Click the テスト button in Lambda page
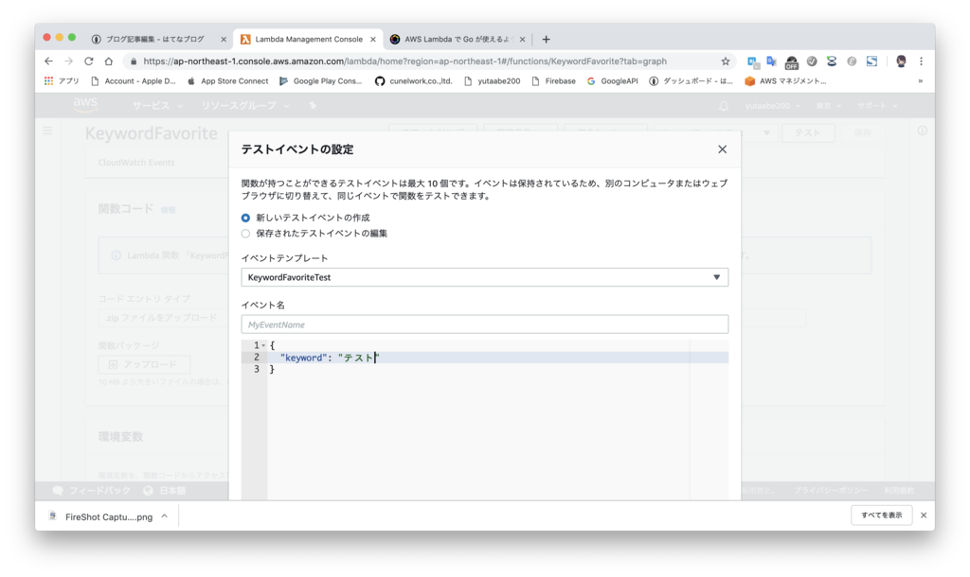 808,132
